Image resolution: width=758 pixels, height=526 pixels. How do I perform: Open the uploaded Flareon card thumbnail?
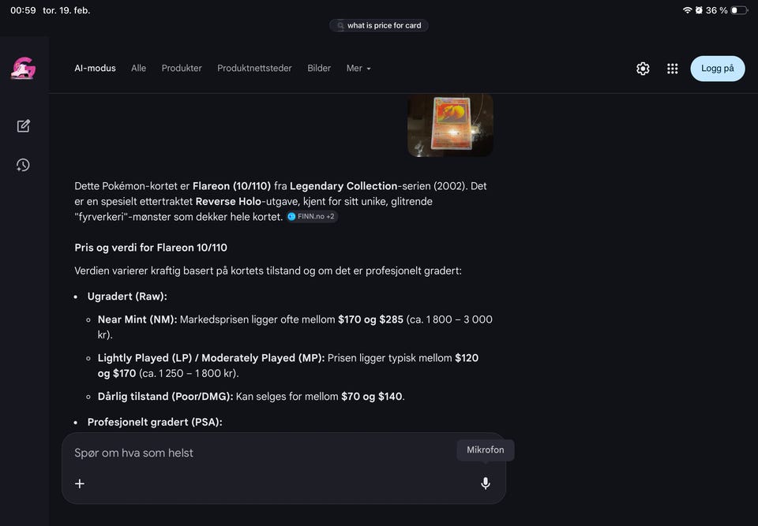(451, 125)
